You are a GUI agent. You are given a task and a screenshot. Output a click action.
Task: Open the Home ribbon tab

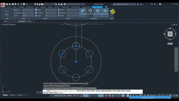[9, 7]
